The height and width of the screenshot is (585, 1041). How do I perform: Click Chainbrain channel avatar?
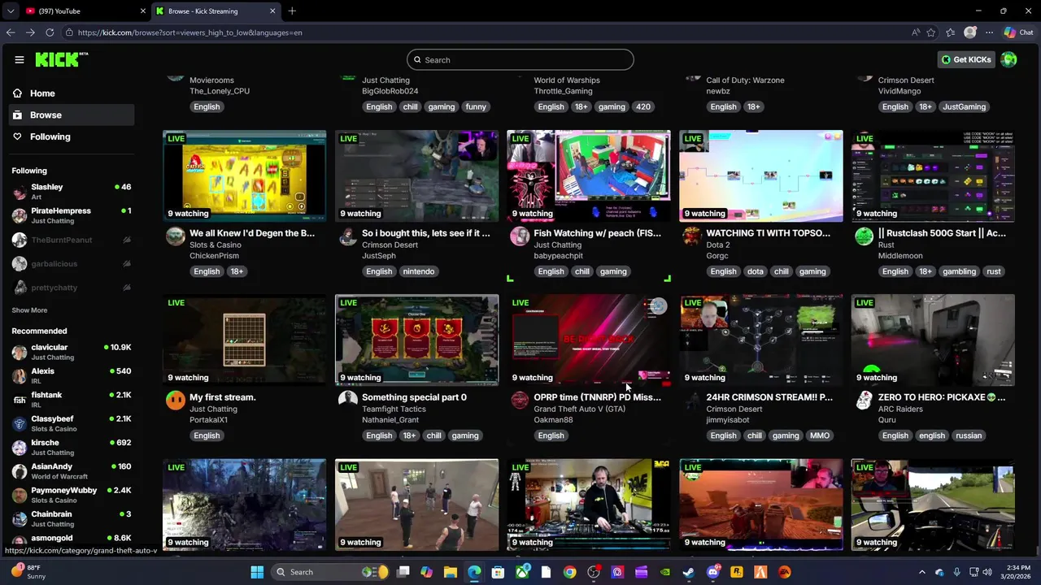coord(20,519)
